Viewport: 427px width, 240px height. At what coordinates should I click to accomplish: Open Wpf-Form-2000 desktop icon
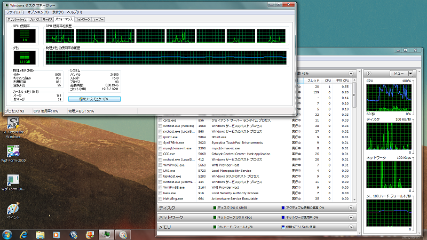point(13,154)
